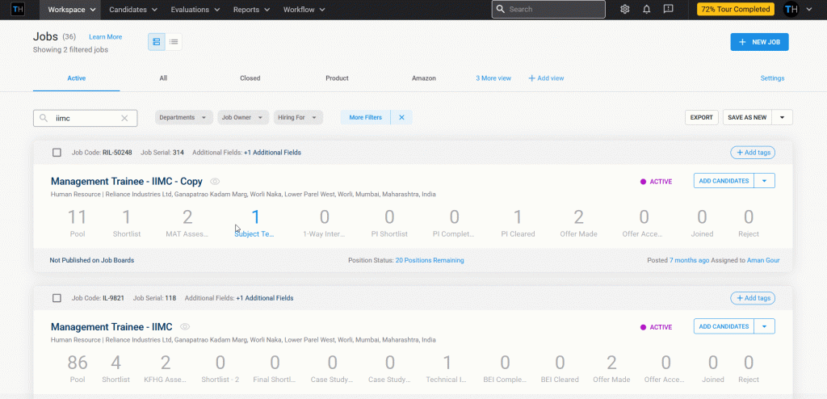Open 20 Positions Remaining link
827x399 pixels.
[430, 260]
